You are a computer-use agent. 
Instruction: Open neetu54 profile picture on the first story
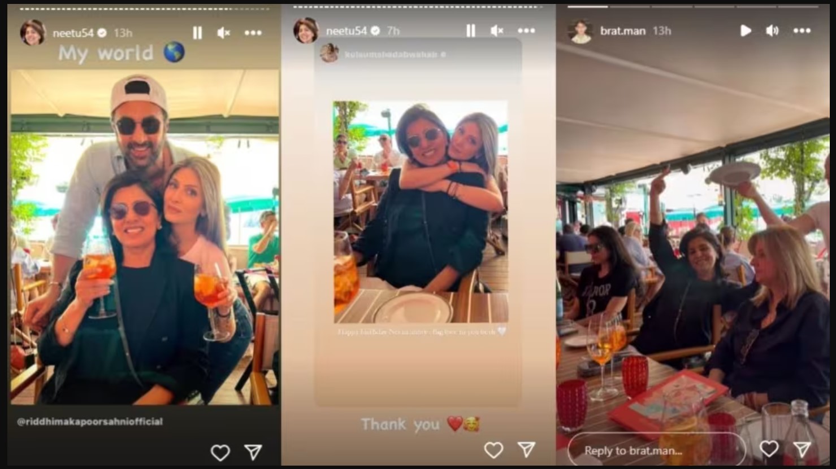33,32
